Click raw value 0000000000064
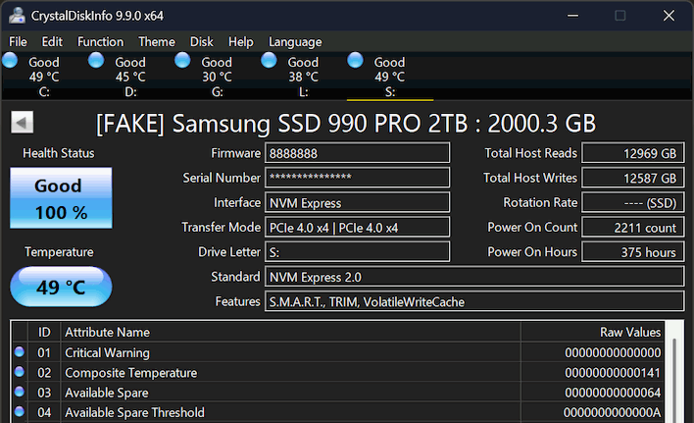Screen dimensions: 694x423 [613, 393]
